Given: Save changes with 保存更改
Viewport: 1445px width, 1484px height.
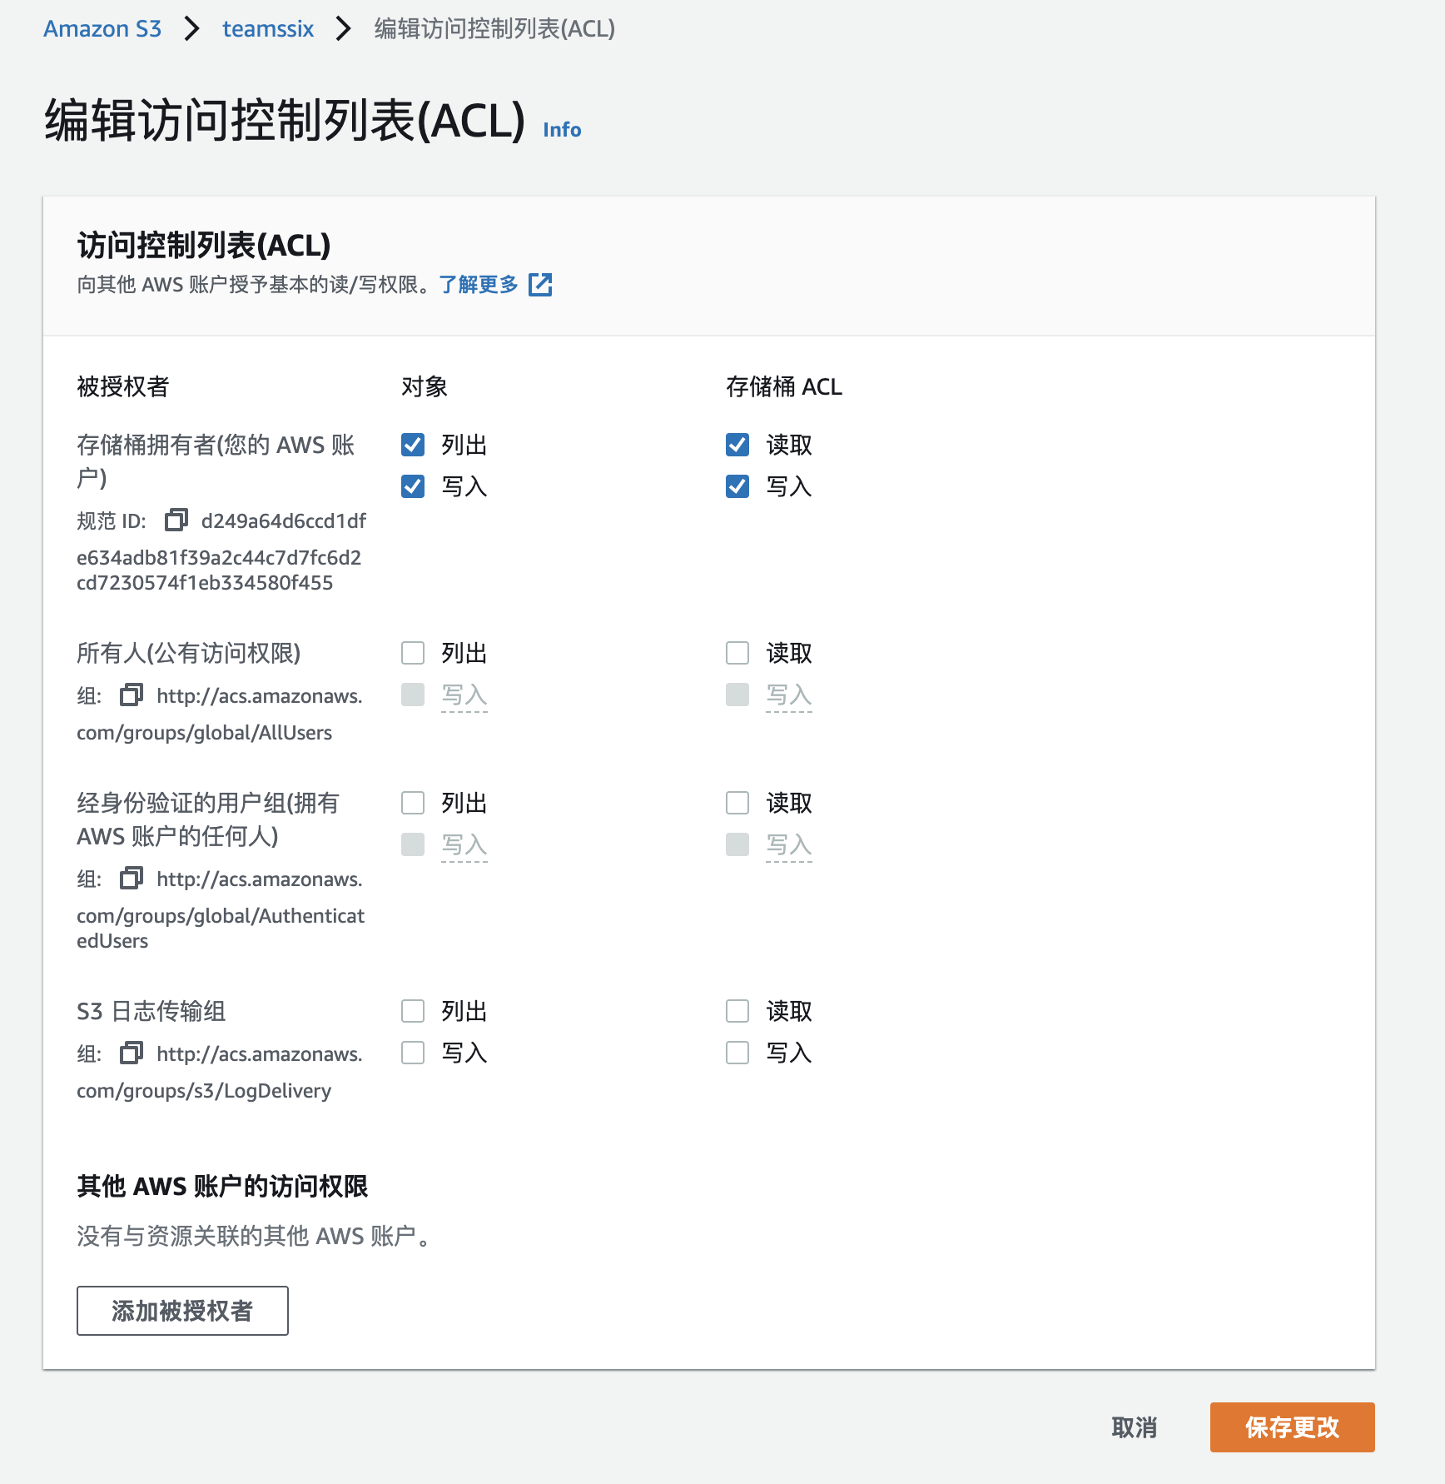Looking at the screenshot, I should [x=1291, y=1427].
